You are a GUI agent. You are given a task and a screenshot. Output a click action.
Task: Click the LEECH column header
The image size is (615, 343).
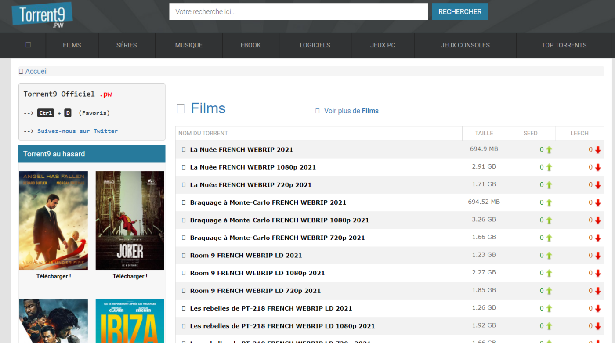pos(579,133)
